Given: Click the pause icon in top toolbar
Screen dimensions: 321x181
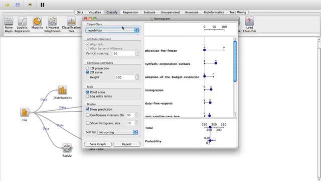Looking at the screenshot, I should [x=42, y=5].
